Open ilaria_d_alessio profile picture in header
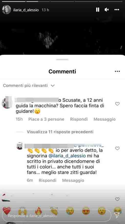 click(6, 10)
